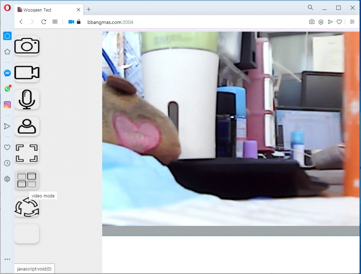Viewport: 361px width, 274px height.
Task: Open the Opera menu logo
Action: pyautogui.click(x=7, y=8)
